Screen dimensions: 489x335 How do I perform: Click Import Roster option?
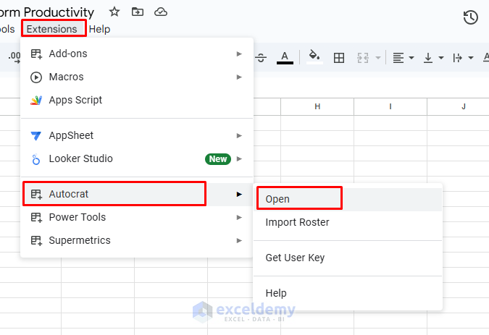297,222
